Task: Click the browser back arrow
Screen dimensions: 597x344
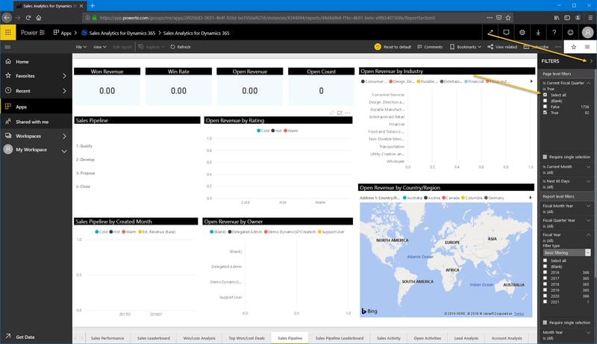Action: click(7, 17)
